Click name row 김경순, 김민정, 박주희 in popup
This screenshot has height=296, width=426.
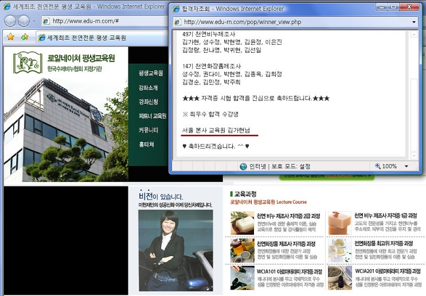click(212, 82)
